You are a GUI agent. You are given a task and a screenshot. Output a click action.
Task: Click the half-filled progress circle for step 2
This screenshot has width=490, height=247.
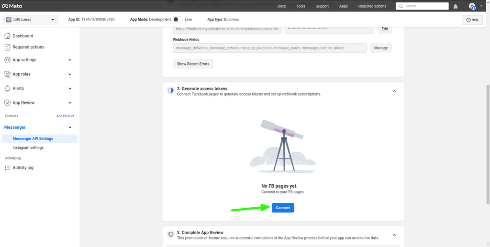click(171, 90)
